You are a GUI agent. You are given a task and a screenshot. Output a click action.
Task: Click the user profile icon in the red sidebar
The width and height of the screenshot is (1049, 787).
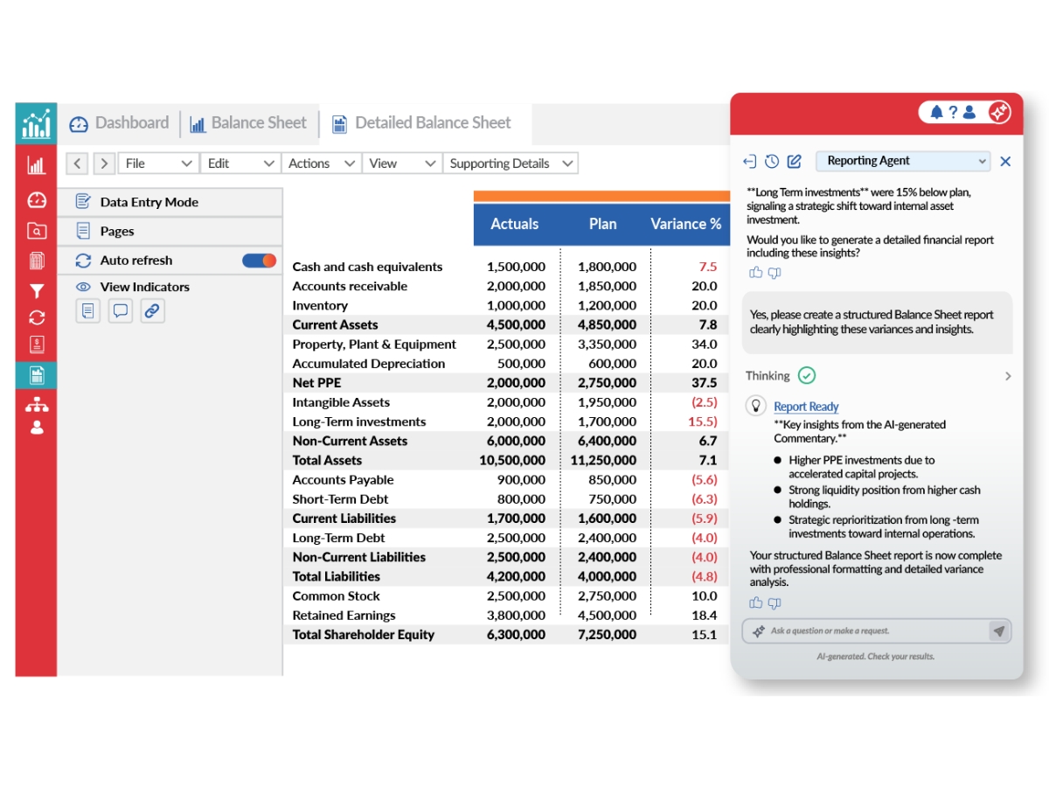(37, 428)
